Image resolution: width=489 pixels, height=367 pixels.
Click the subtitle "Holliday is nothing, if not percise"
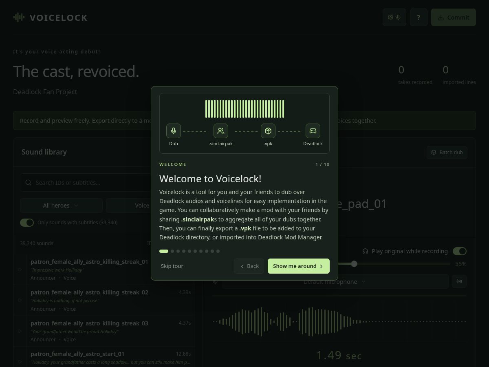pyautogui.click(x=65, y=301)
